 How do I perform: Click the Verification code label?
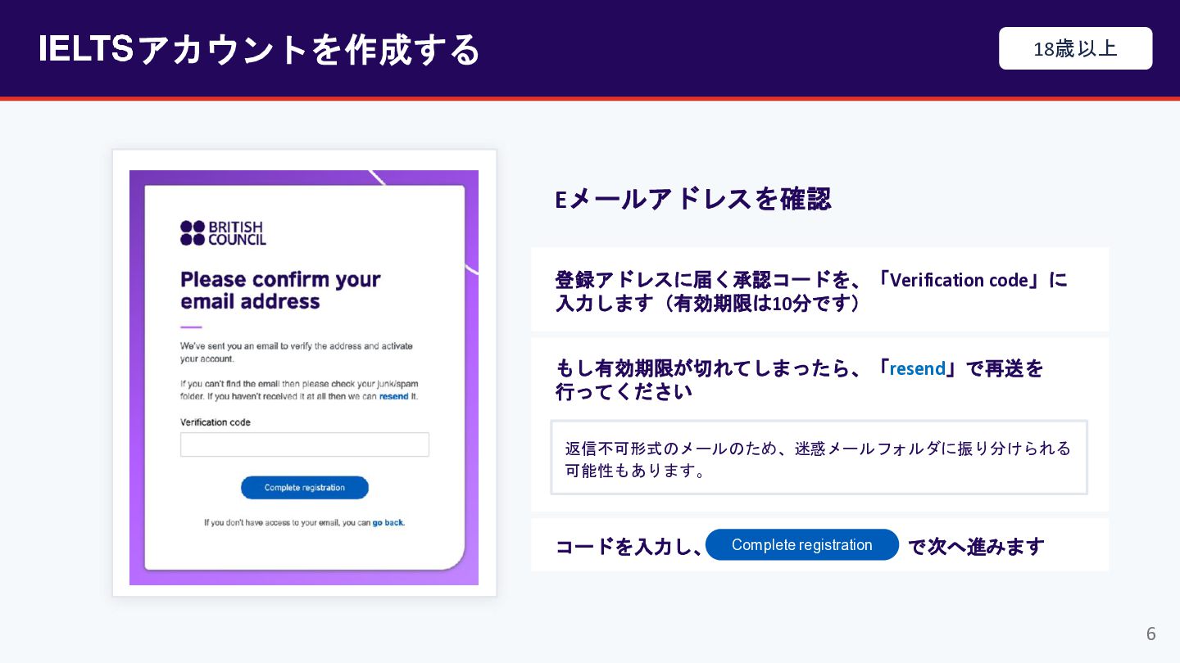click(216, 422)
